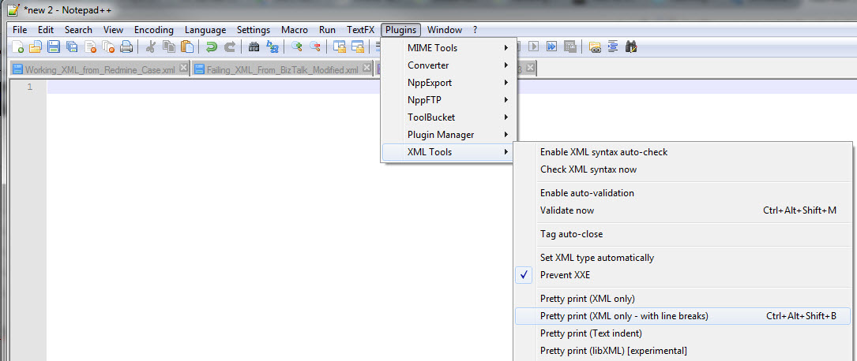Choose Check XML syntax now
Image resolution: width=857 pixels, height=361 pixels.
[x=683, y=169]
